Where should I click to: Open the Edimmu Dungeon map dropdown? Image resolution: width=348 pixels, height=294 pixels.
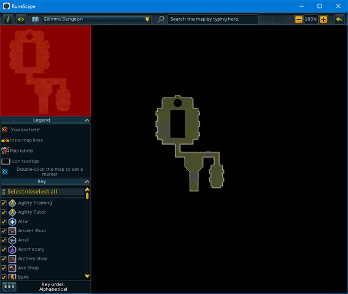point(96,19)
